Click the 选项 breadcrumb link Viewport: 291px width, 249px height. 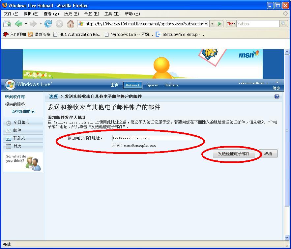click(x=53, y=97)
